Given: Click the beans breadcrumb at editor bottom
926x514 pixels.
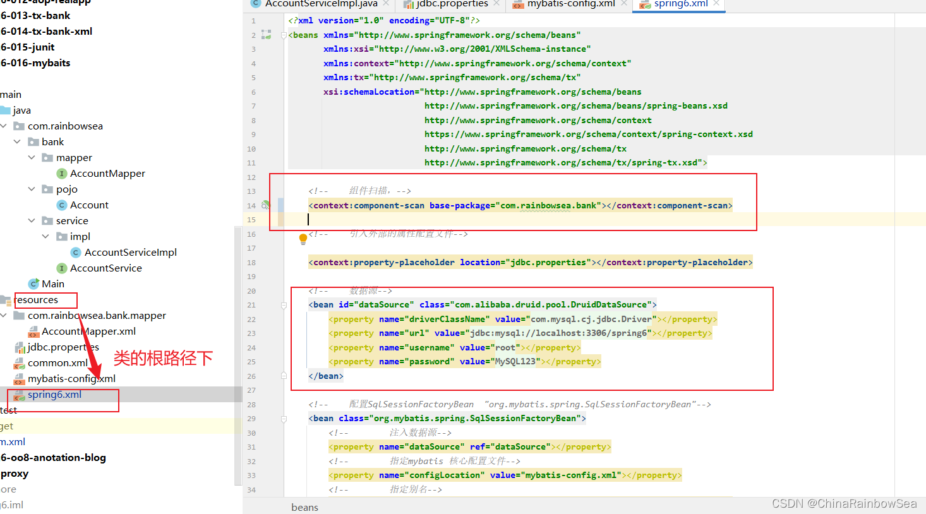Looking at the screenshot, I should [304, 507].
